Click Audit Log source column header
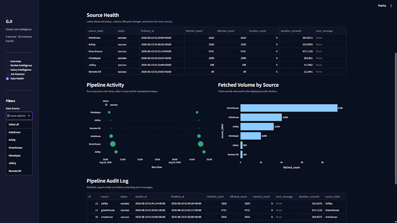Viewport: 397px width, 223px height. [x=109, y=197]
